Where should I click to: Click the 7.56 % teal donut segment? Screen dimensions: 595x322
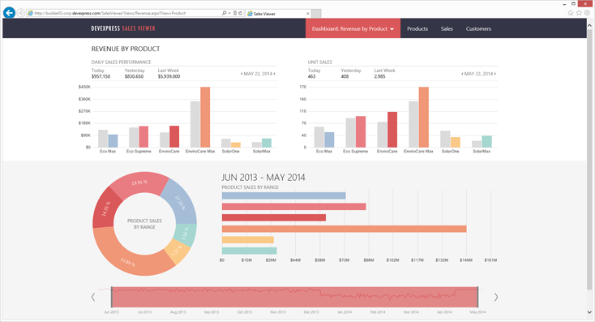click(x=186, y=234)
